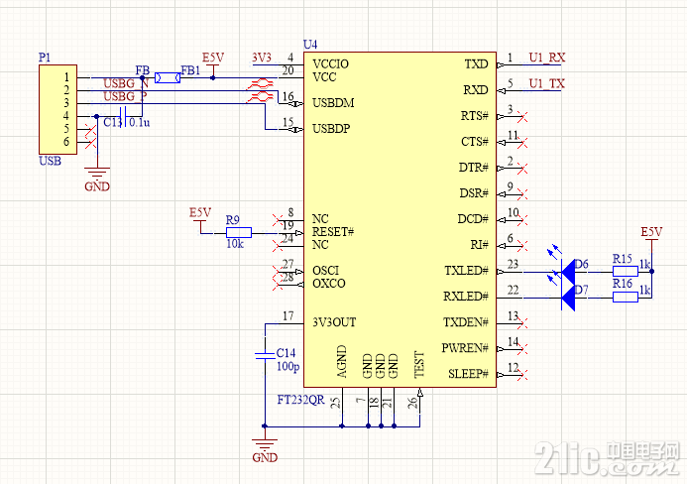Select the C14 capacitor symbol
687x484 pixels.
point(265,355)
